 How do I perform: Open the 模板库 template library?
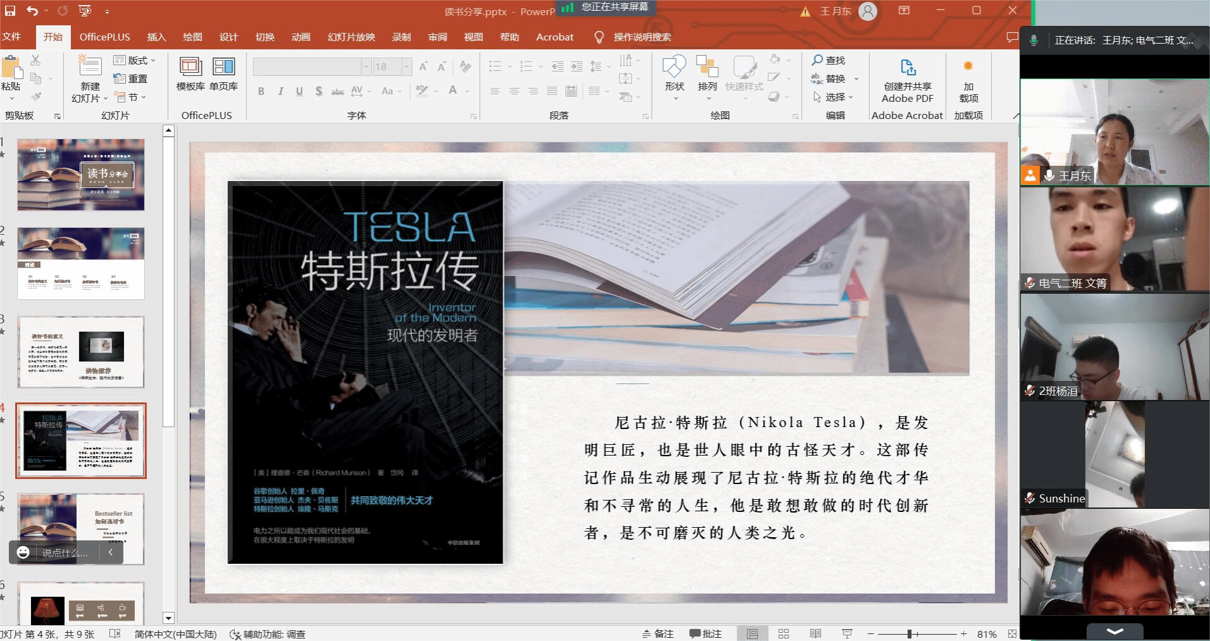point(190,68)
